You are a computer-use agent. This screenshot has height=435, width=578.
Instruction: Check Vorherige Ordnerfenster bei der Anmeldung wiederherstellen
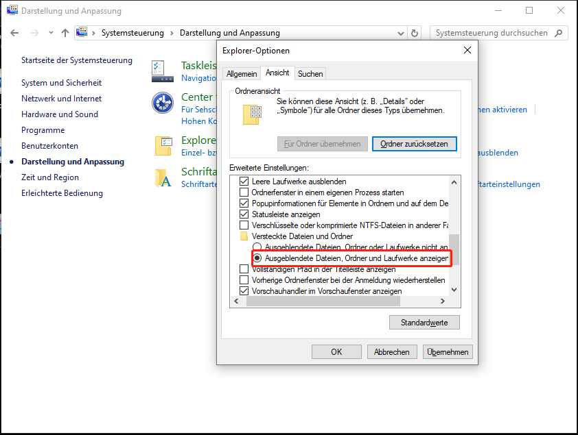click(244, 279)
